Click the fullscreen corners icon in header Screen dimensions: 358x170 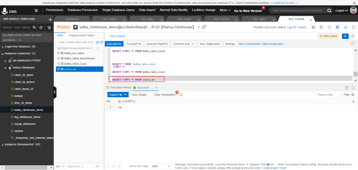pos(353,27)
